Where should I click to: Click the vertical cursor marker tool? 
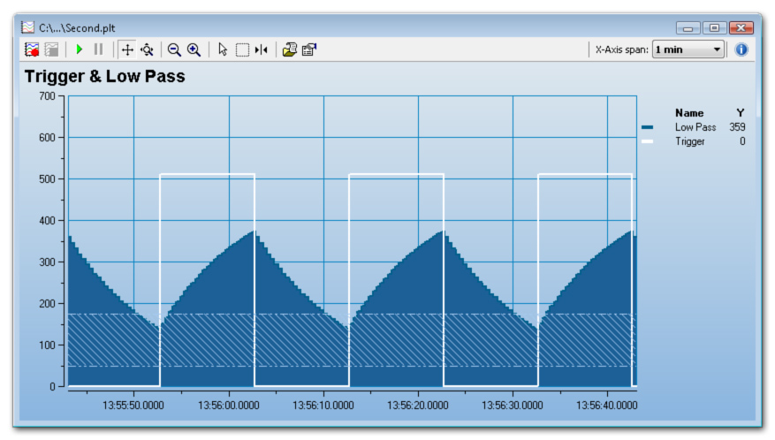261,49
